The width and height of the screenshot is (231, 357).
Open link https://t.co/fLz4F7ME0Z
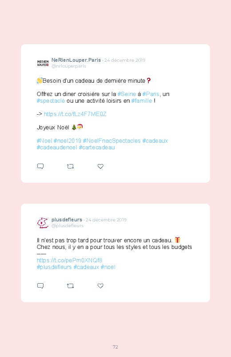point(75,114)
